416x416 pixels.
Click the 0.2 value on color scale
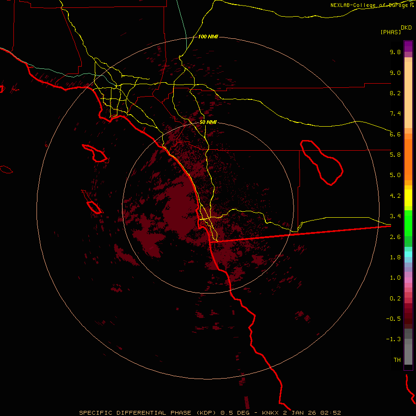395,299
